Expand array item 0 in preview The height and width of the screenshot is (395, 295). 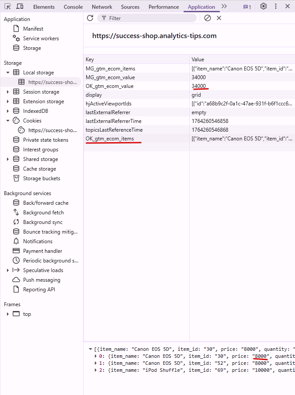[96, 356]
